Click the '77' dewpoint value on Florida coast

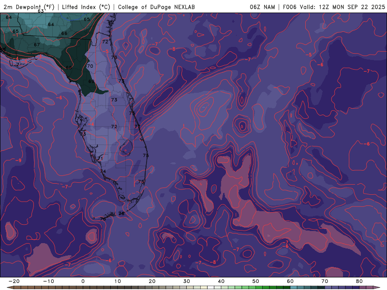137,126
